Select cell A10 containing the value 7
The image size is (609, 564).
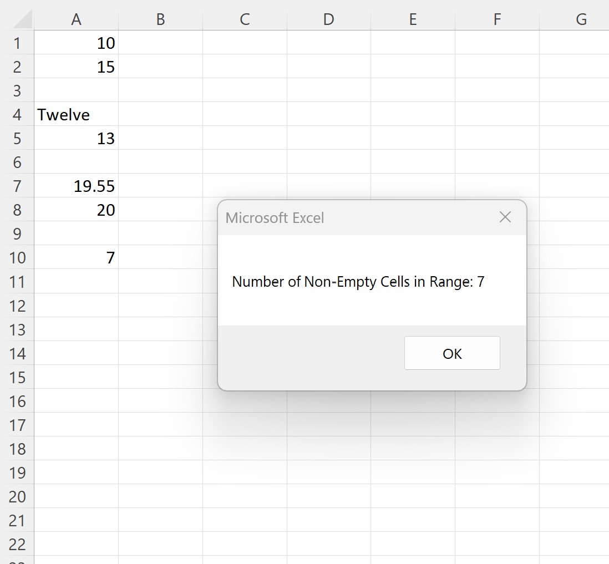(76, 257)
